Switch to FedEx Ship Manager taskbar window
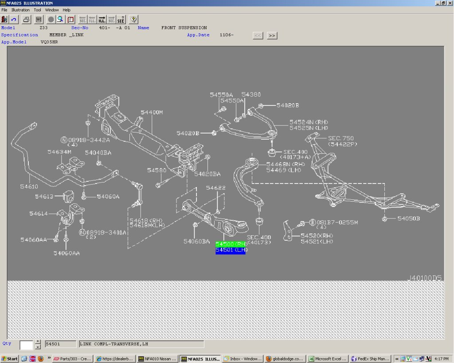Viewport: 454px width, 363px height. 370,359
